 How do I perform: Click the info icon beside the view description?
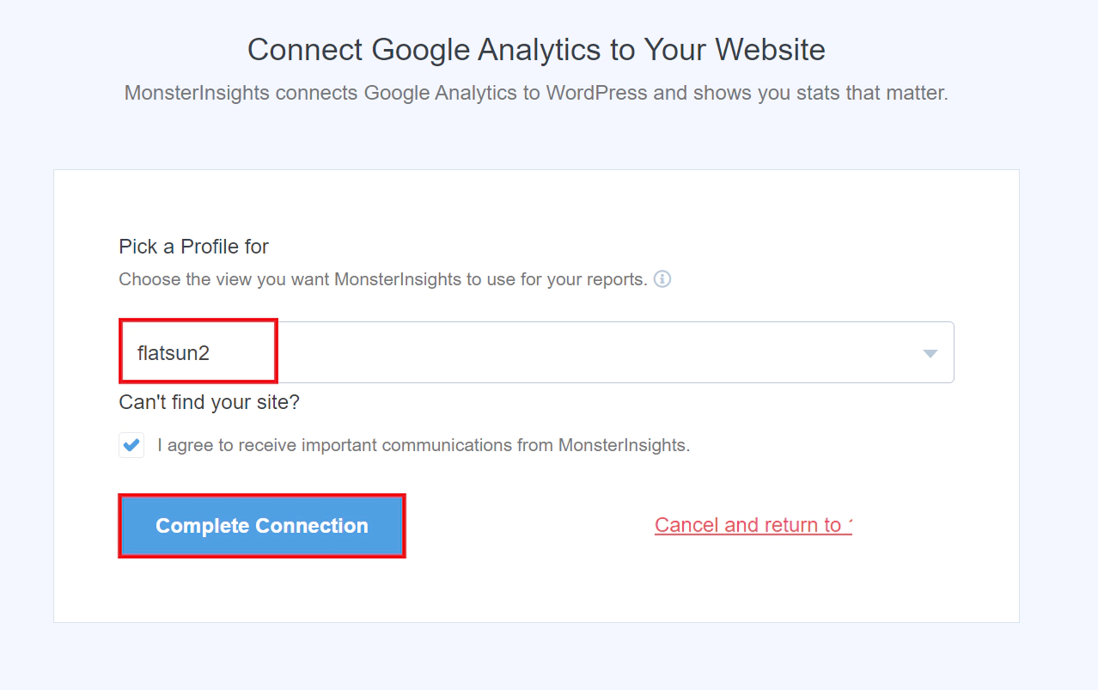tap(662, 279)
